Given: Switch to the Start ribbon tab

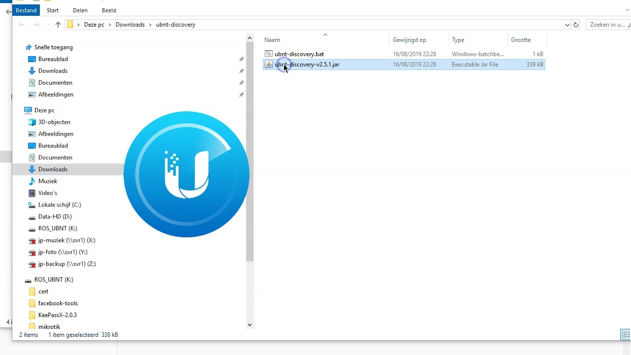Looking at the screenshot, I should [53, 10].
